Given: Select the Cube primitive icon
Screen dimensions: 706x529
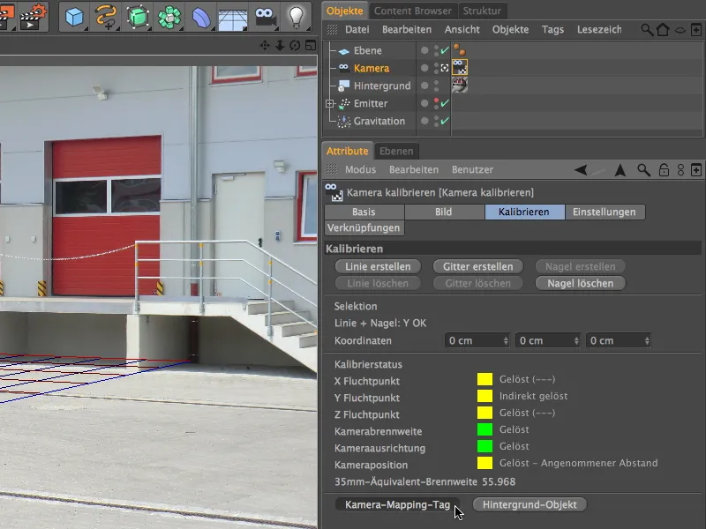Looking at the screenshot, I should [x=75, y=15].
